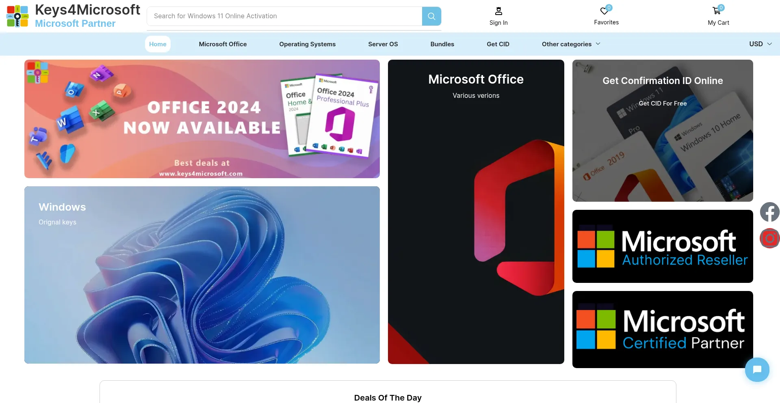Click the Deals Of The Day heading

pos(388,398)
